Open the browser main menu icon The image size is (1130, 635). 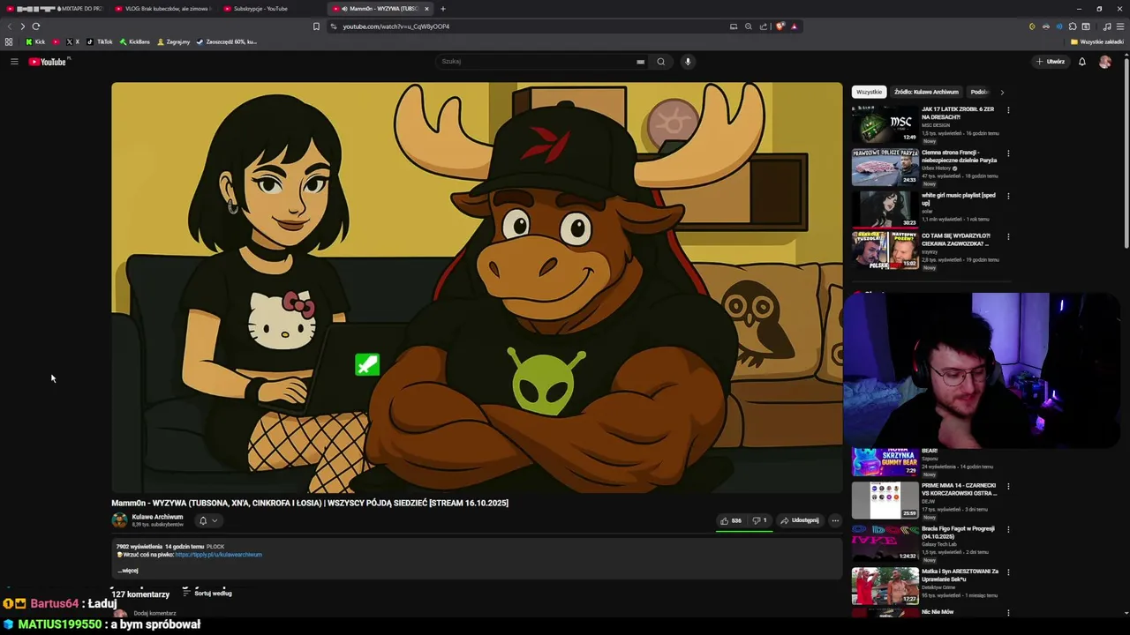click(1120, 26)
